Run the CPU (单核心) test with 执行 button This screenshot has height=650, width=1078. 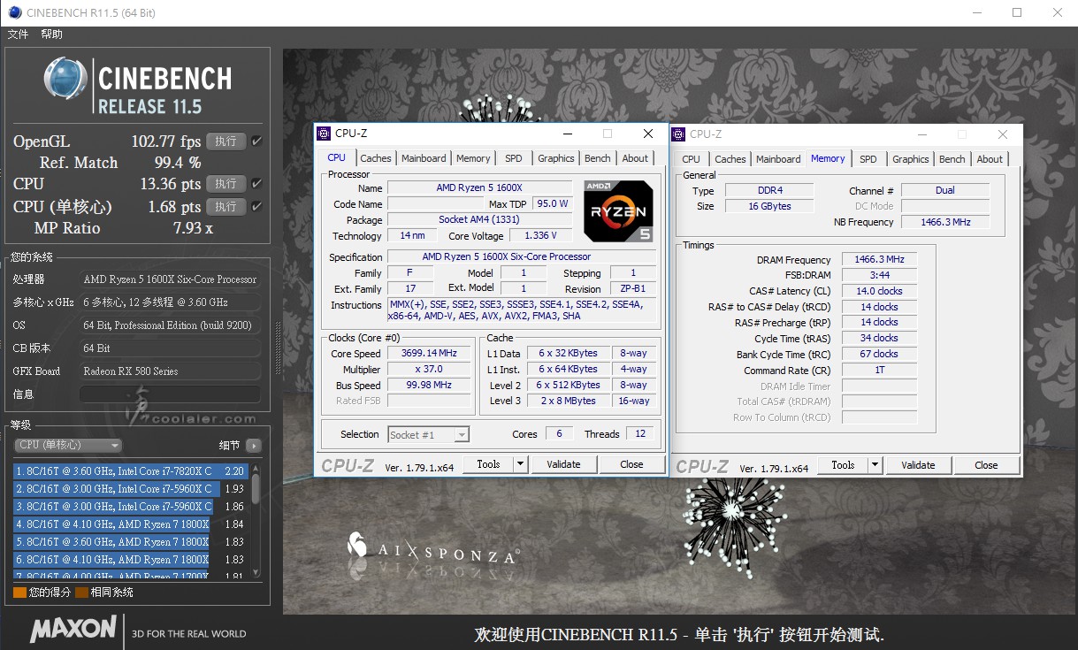226,206
